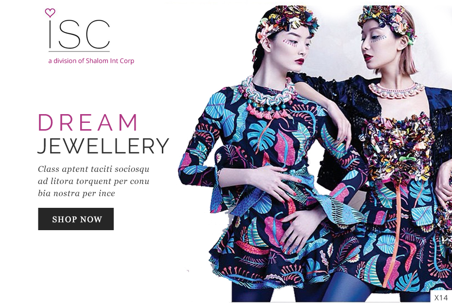Click the left model's hand at her waist
The height and width of the screenshot is (303, 452).
274,185
